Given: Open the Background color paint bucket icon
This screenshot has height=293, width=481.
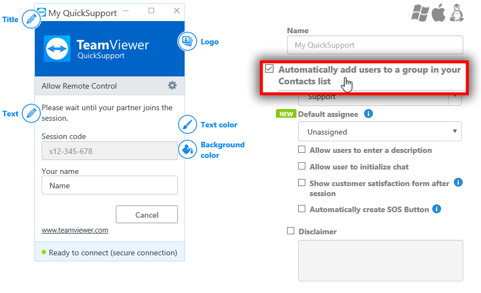Looking at the screenshot, I should tap(187, 149).
